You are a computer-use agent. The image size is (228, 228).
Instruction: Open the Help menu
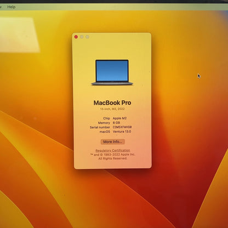12,7
